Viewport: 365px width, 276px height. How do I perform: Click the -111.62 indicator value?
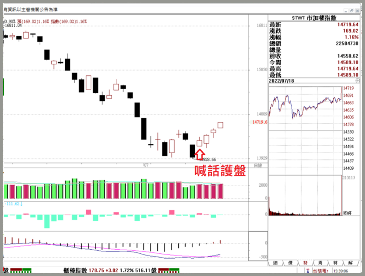(x=13, y=204)
